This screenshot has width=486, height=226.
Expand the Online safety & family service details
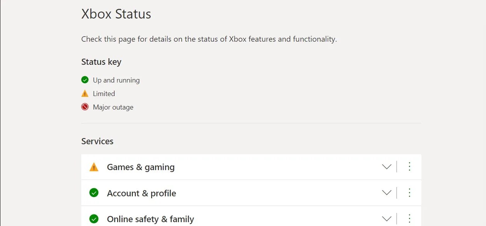[x=387, y=218]
